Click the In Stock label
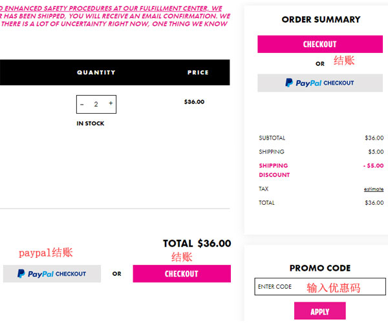This screenshot has width=388, height=323. pos(91,123)
